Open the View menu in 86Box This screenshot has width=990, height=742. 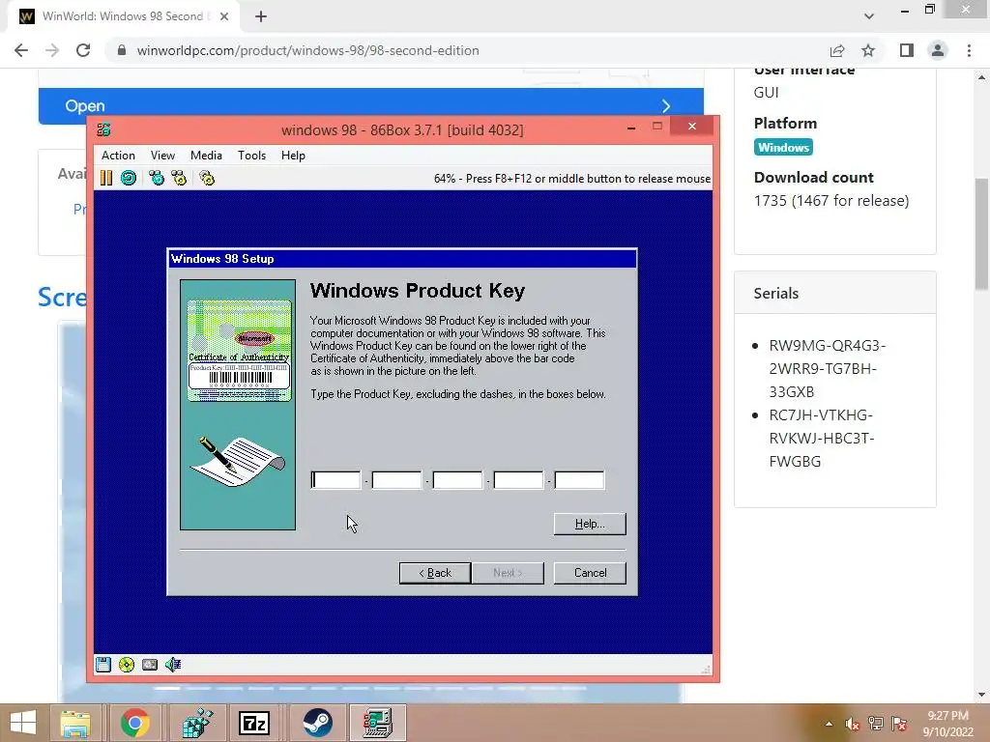point(162,156)
